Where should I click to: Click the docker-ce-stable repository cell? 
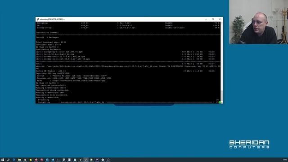point(175,28)
